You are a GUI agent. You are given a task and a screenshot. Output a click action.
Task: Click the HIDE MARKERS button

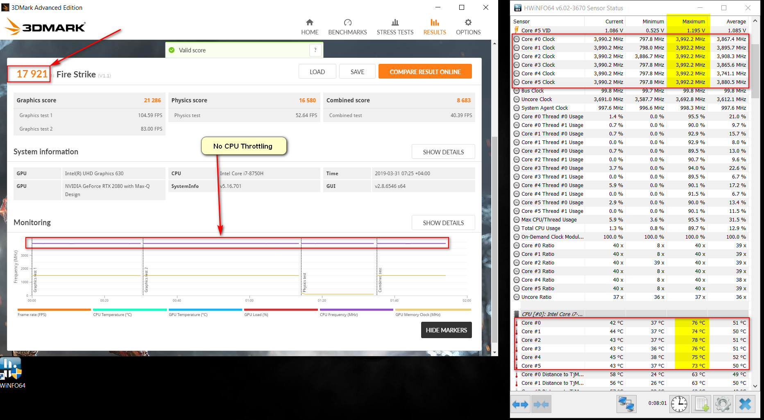(447, 330)
